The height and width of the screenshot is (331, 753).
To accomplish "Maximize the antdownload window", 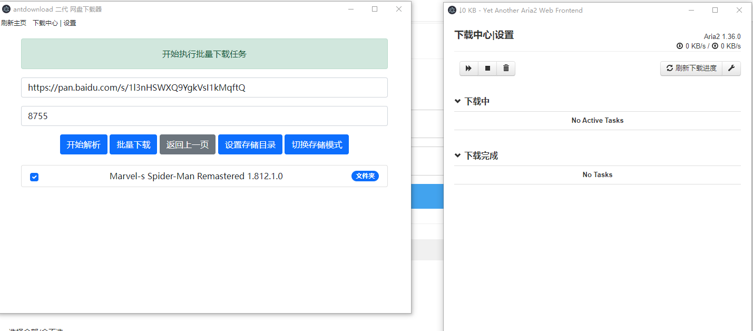I will point(375,9).
